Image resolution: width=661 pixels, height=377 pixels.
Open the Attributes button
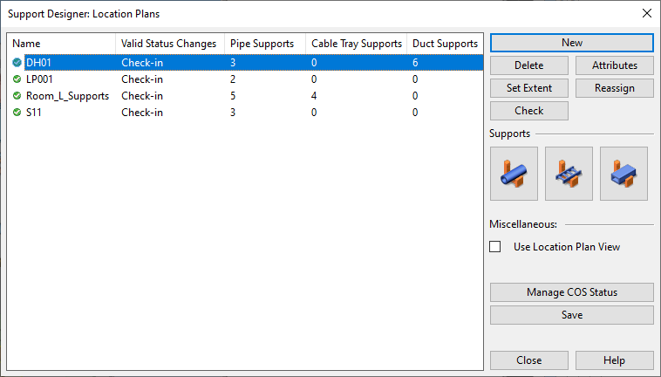(614, 65)
